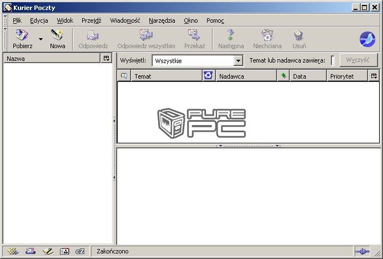Close the Kurier Poczty window

point(375,8)
